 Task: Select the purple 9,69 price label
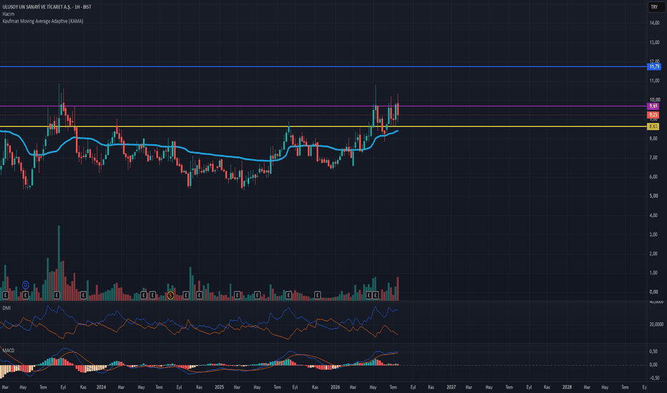653,106
